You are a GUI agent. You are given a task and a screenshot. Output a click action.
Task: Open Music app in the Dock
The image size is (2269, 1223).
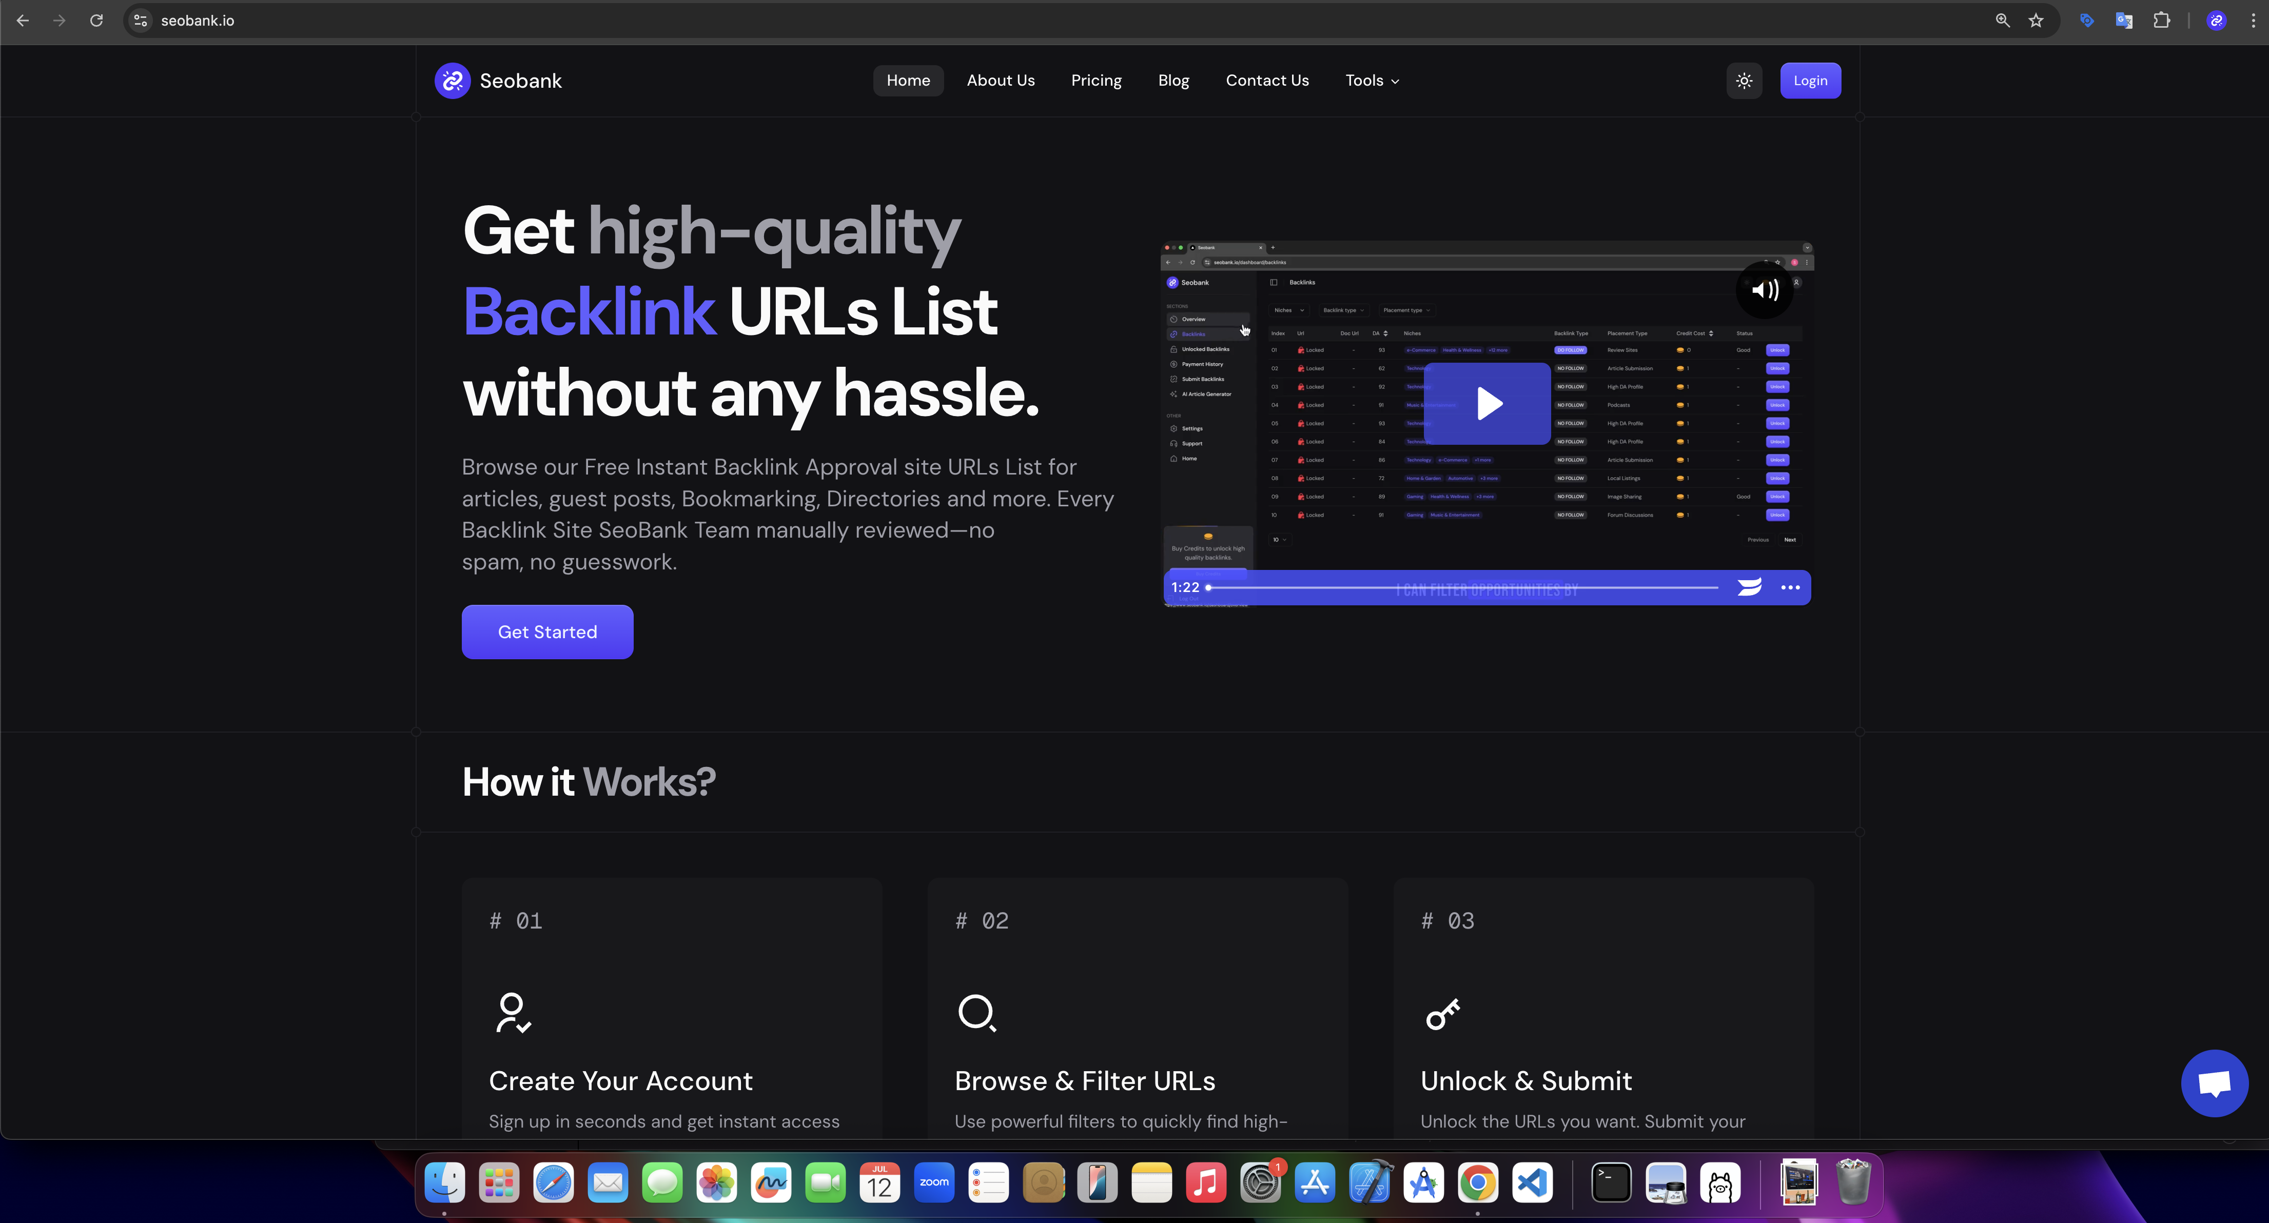pyautogui.click(x=1206, y=1181)
